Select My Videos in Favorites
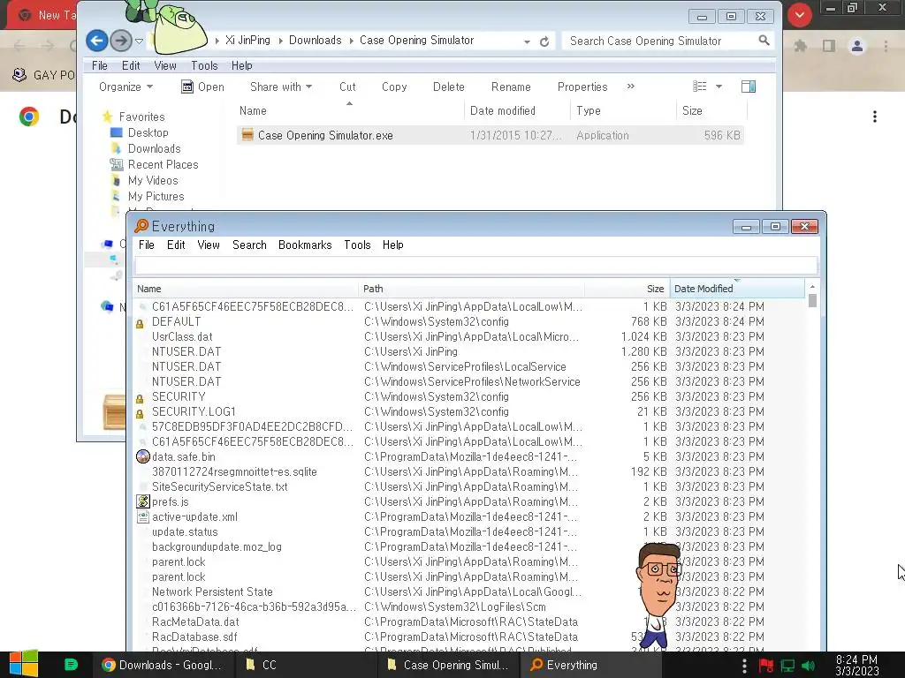The width and height of the screenshot is (905, 678). 153,180
